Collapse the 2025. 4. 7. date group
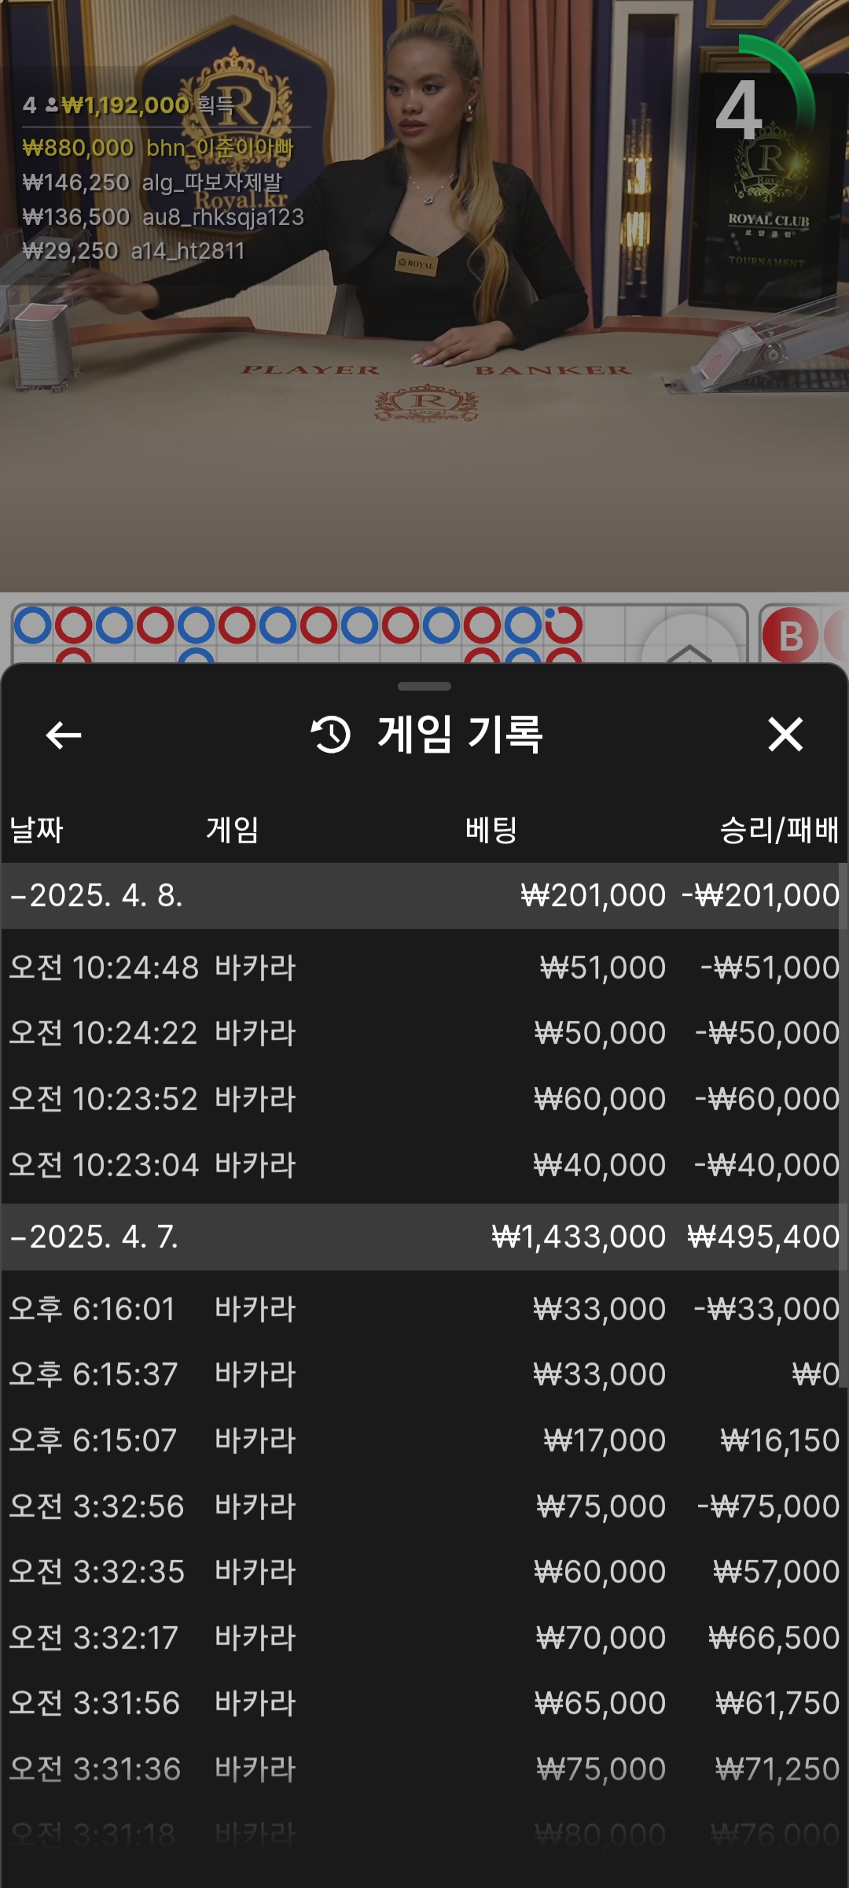This screenshot has height=1888, width=849. coord(94,1237)
